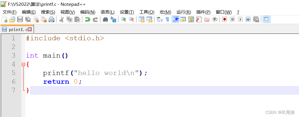Click on the 'int' keyword
Image resolution: width=299 pixels, height=117 pixels.
click(32, 56)
